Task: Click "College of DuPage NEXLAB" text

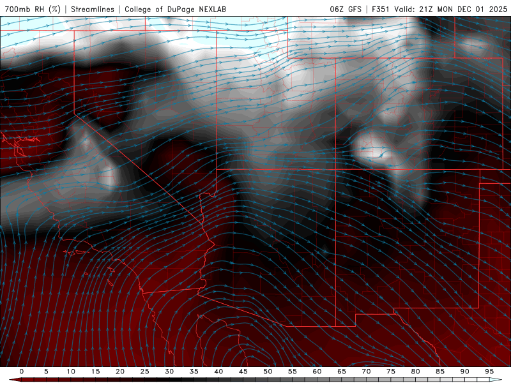Action: [x=175, y=9]
